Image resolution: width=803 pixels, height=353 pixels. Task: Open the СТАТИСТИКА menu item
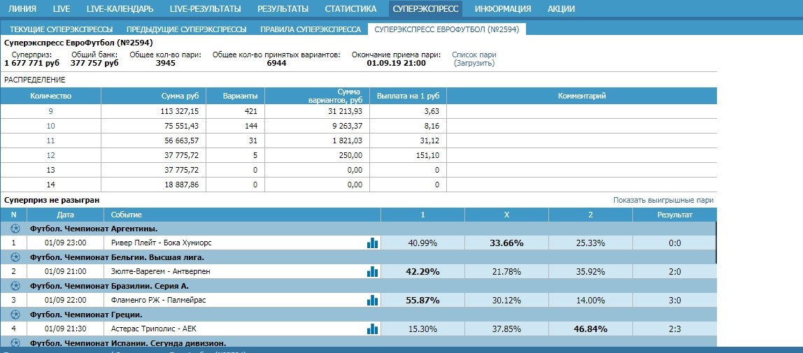pyautogui.click(x=350, y=9)
